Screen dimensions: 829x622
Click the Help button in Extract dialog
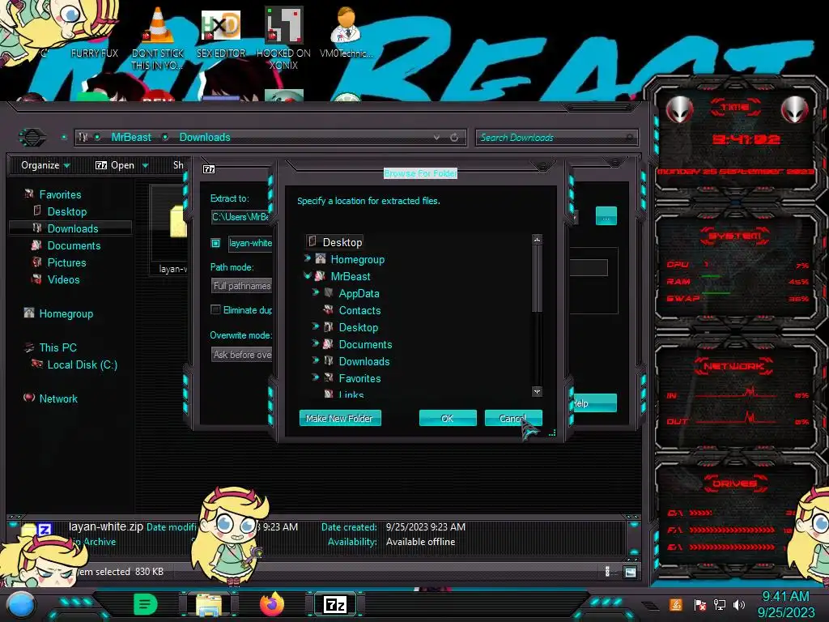click(x=595, y=403)
